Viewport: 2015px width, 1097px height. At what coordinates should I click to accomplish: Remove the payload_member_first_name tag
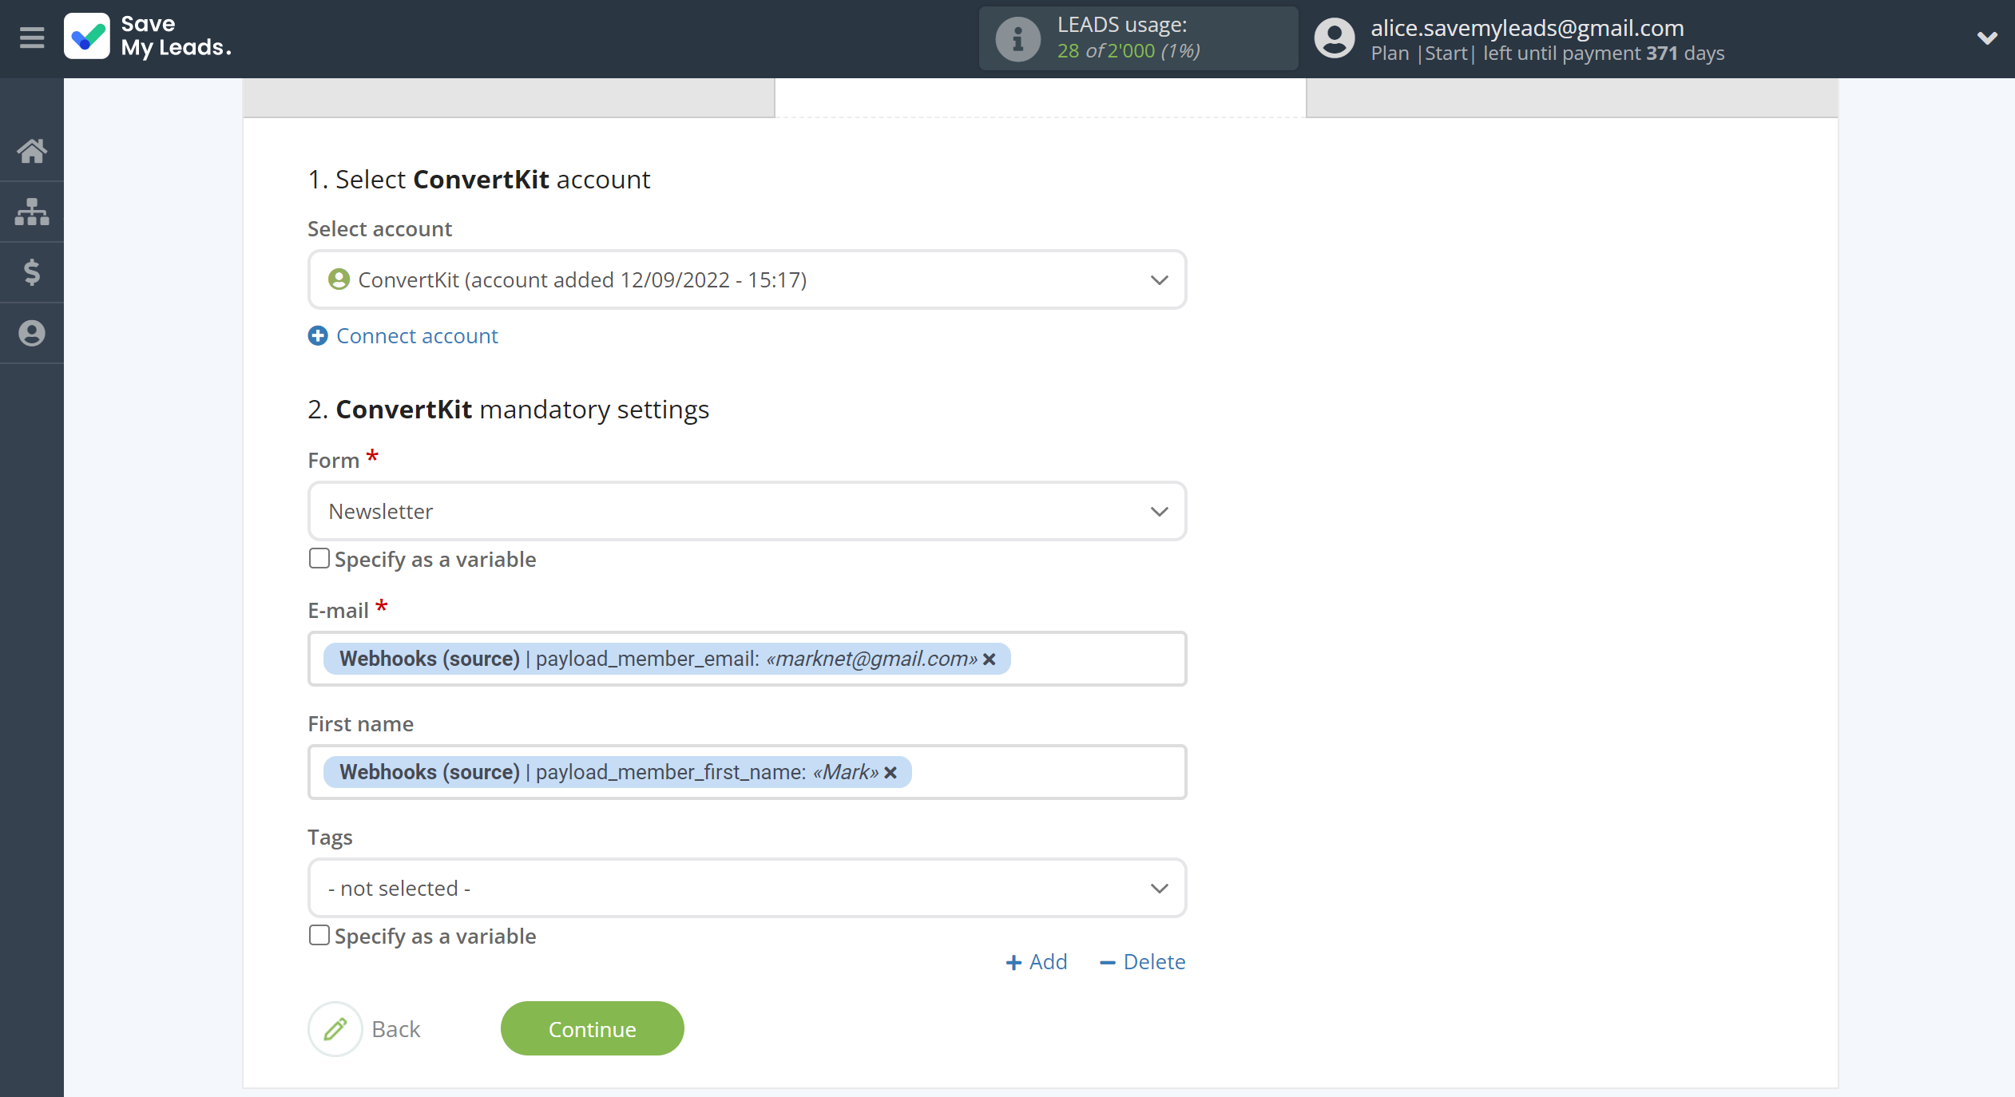click(890, 773)
